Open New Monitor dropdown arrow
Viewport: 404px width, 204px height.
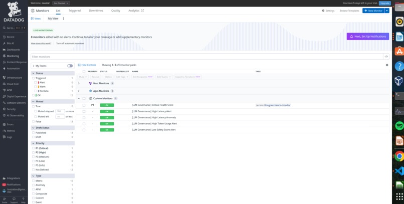click(387, 11)
